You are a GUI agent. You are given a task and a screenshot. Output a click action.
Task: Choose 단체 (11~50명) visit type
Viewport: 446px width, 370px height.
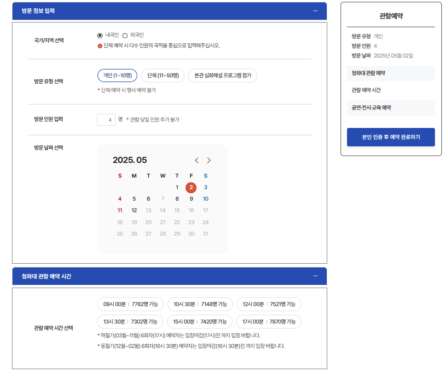click(162, 75)
